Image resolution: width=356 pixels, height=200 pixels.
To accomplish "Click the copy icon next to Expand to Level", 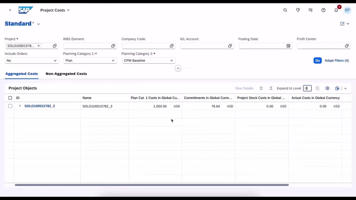I will point(317,88).
